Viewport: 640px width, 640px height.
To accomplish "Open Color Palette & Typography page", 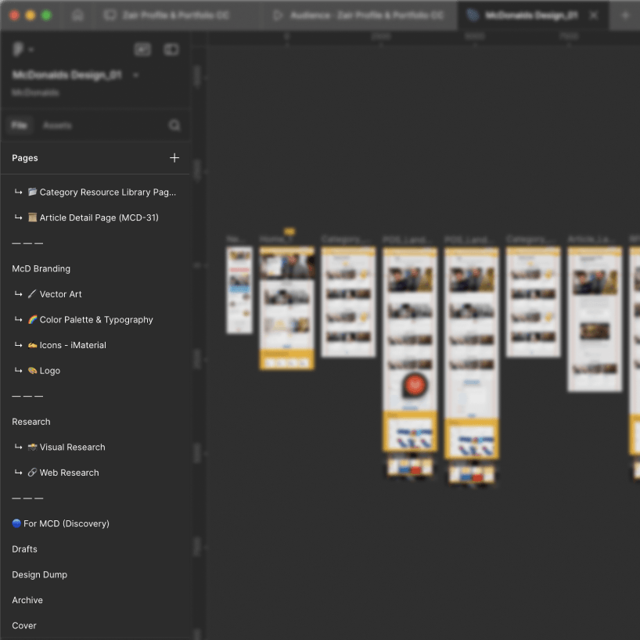I will (95, 319).
